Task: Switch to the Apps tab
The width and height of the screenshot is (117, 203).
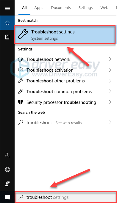Action: (39, 8)
